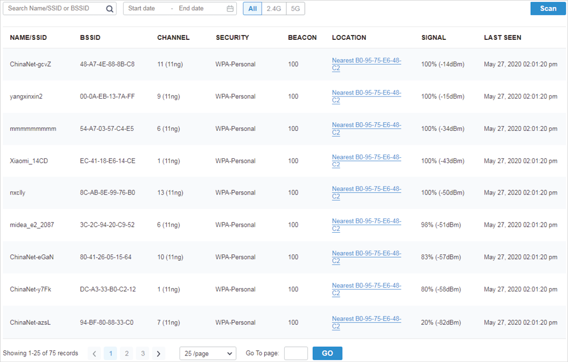Open location link for yangxinxin2
The width and height of the screenshot is (568, 362).
[x=367, y=96]
